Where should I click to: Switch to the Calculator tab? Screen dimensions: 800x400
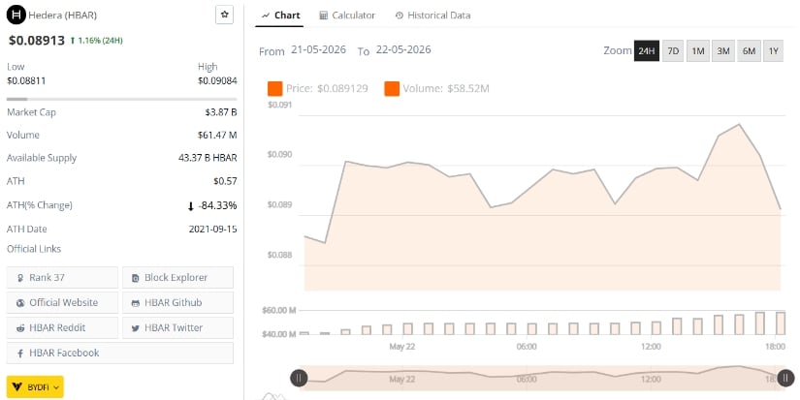point(347,15)
